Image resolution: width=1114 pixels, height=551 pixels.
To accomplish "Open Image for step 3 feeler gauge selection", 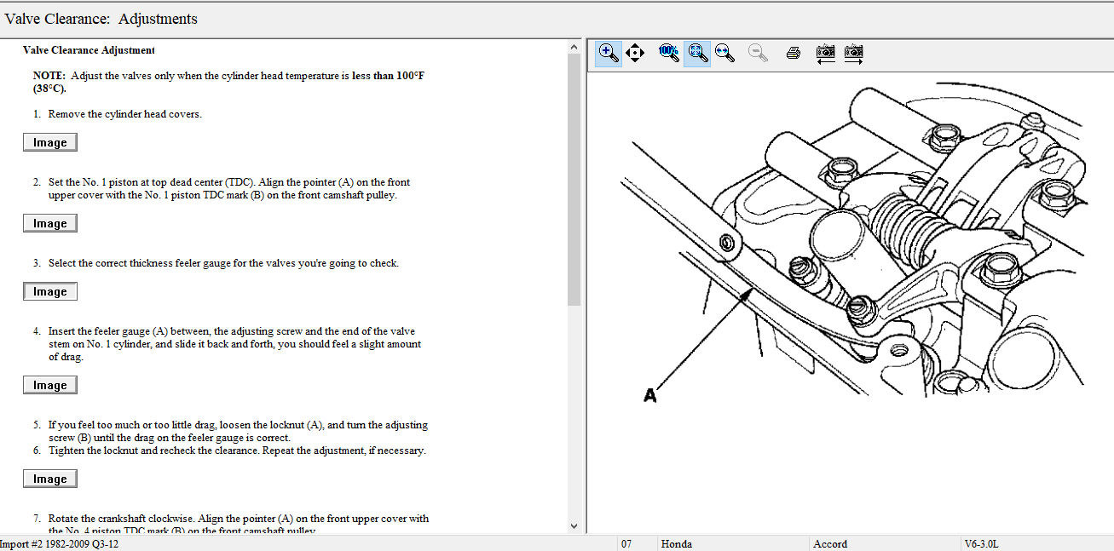I will (50, 291).
